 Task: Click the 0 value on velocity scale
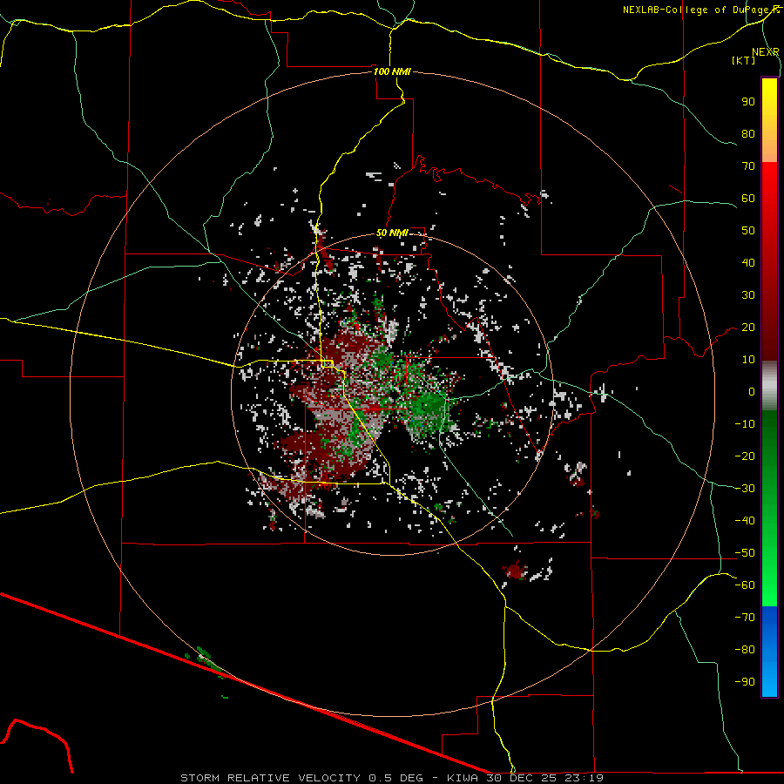752,391
